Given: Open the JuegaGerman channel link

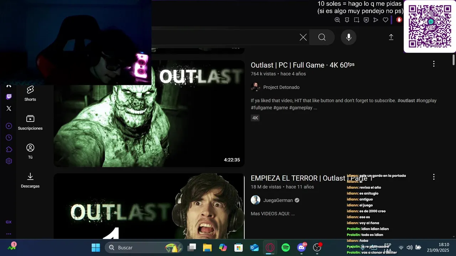Looking at the screenshot, I should (x=278, y=200).
